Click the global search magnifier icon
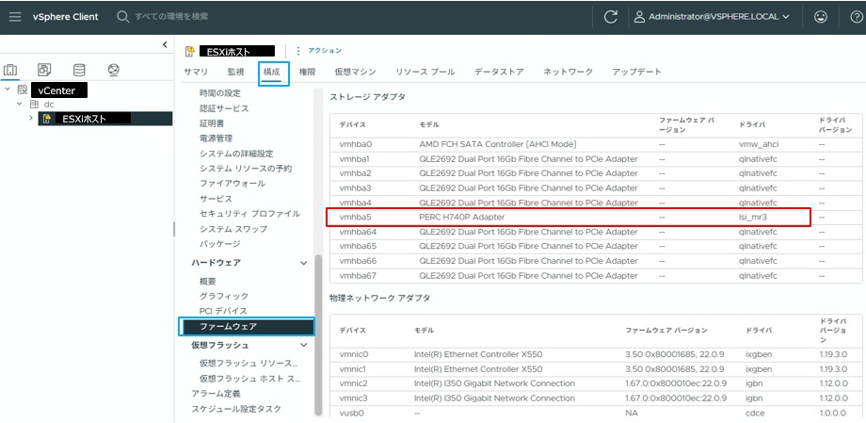This screenshot has height=423, width=866. click(123, 17)
